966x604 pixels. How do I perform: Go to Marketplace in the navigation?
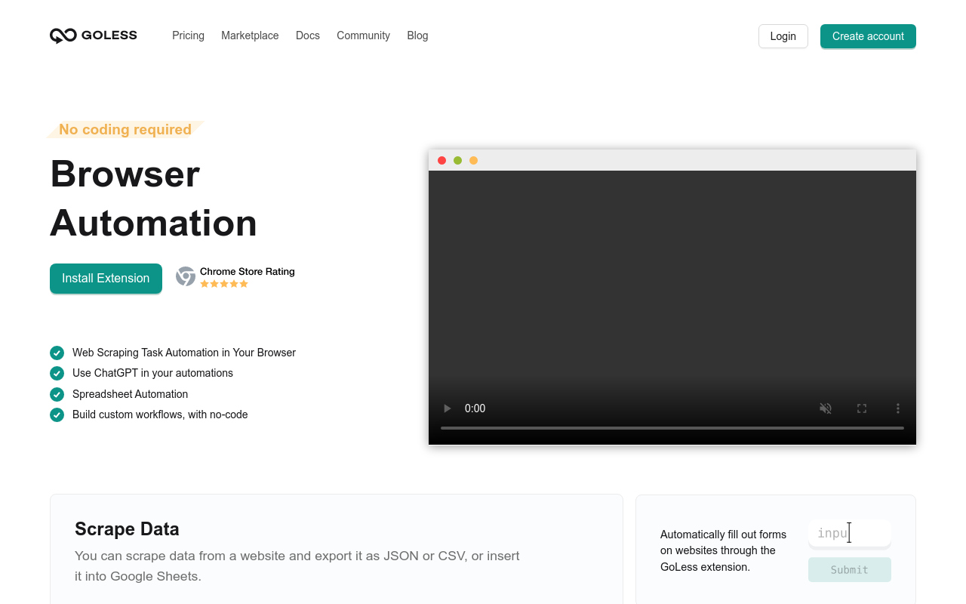coord(250,35)
